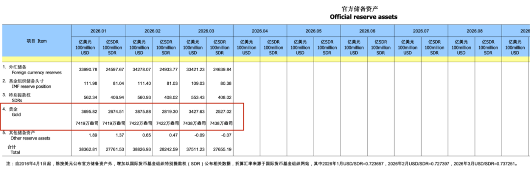The width and height of the screenshot is (530, 186).
Task: Select the foreign reserves value 24933.77
Action: pos(169,69)
